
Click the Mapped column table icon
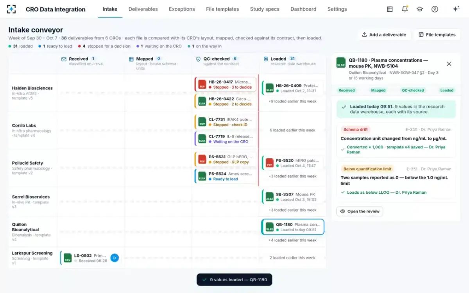131,59
